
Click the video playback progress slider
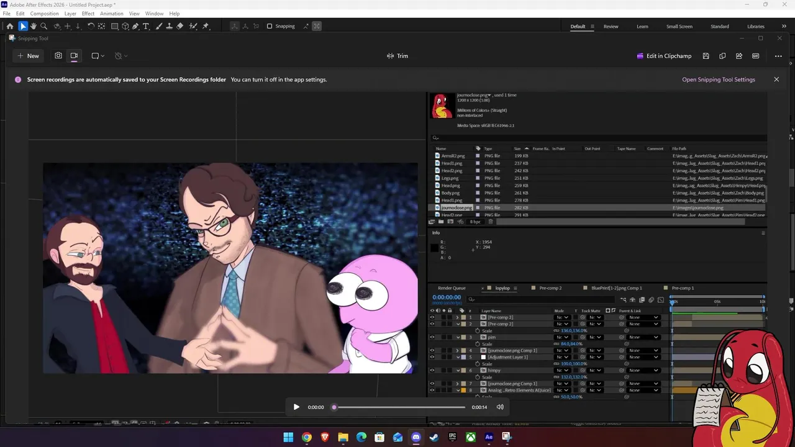point(399,407)
